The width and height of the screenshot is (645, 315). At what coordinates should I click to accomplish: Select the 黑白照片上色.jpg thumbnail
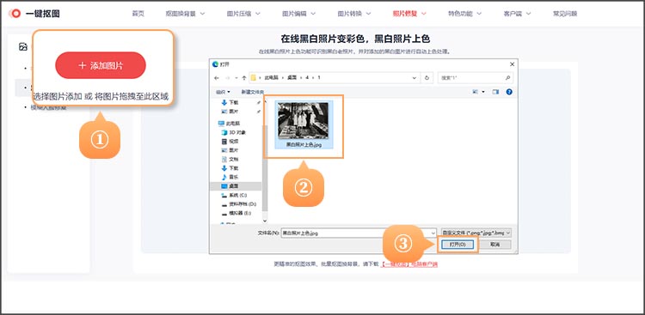[x=304, y=124]
